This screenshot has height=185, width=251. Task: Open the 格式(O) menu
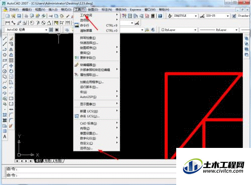(66, 10)
